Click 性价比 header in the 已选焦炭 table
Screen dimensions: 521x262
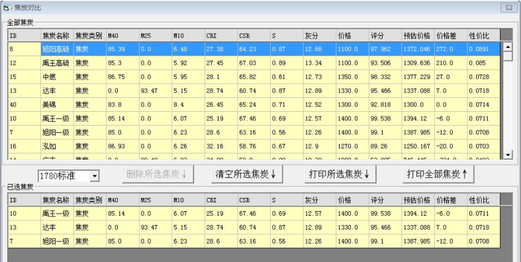point(484,200)
